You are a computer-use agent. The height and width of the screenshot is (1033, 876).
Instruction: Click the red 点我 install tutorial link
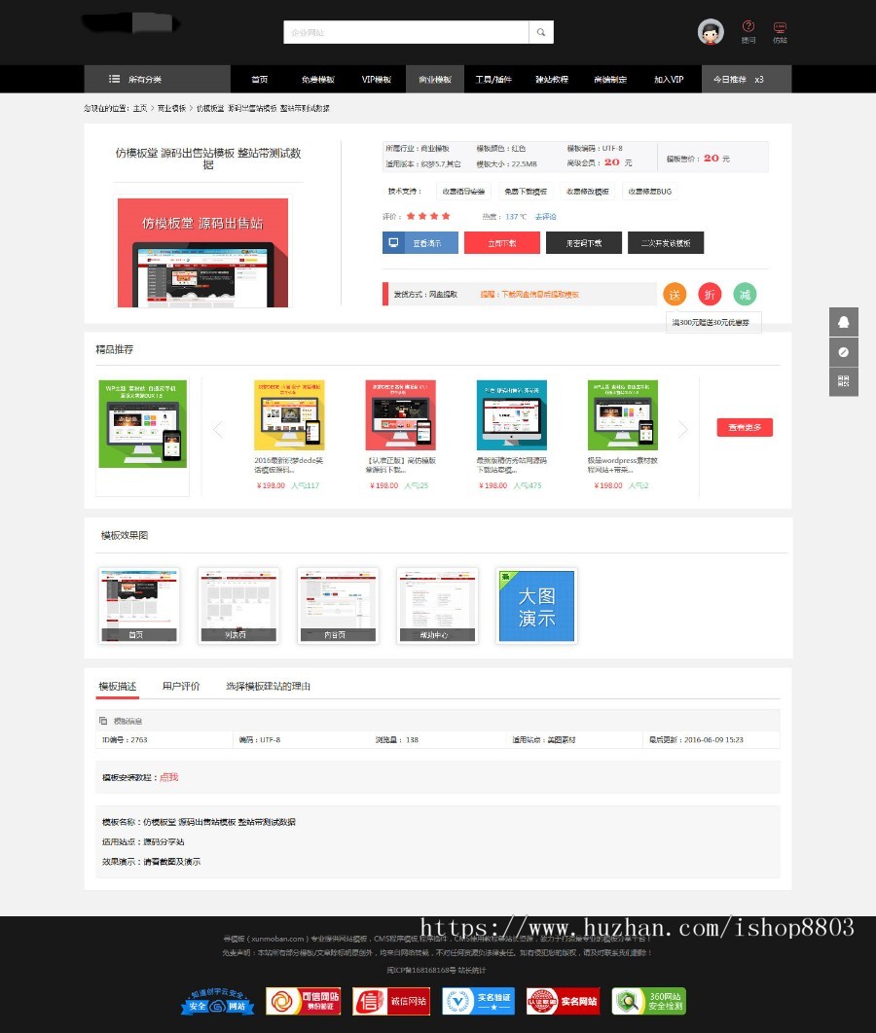pos(168,777)
